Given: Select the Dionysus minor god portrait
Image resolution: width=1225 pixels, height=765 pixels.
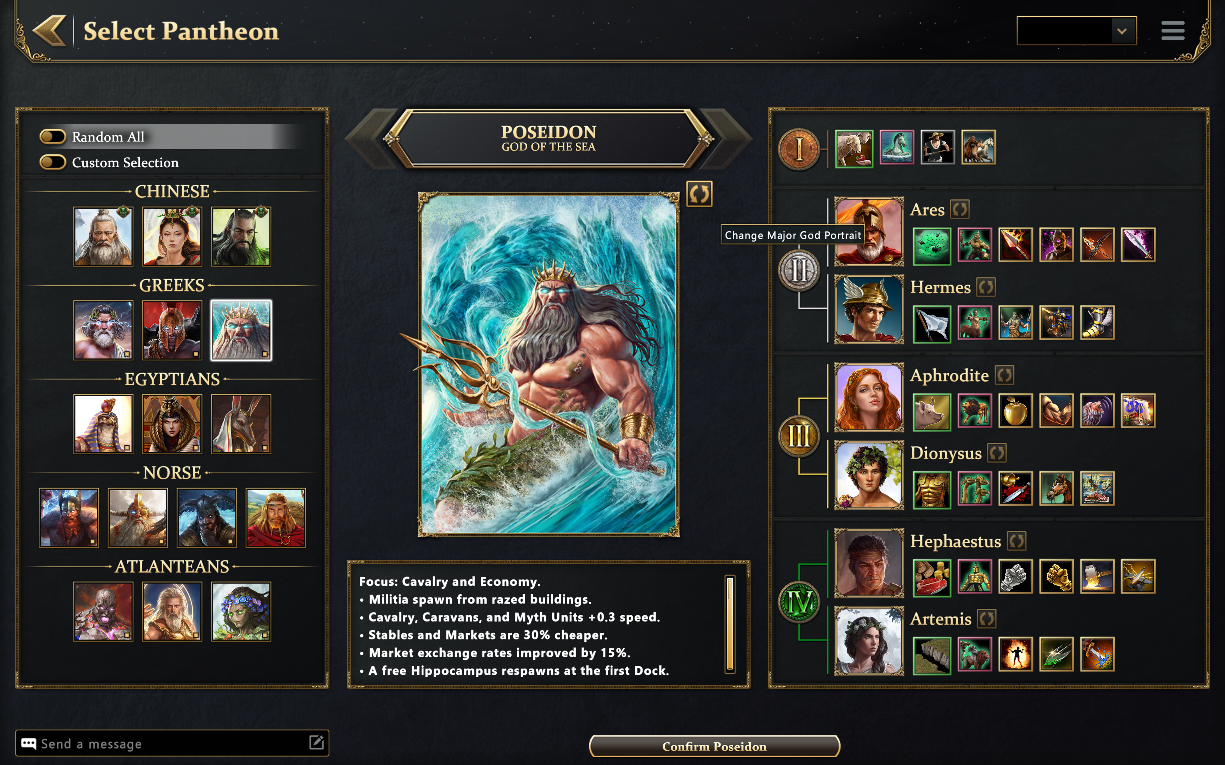Looking at the screenshot, I should pos(869,475).
